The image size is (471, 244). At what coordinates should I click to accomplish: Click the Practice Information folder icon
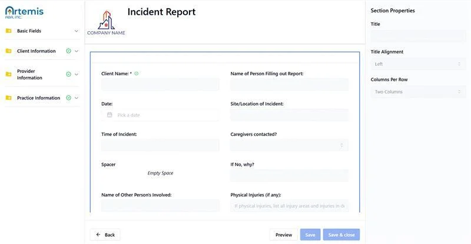click(x=9, y=98)
